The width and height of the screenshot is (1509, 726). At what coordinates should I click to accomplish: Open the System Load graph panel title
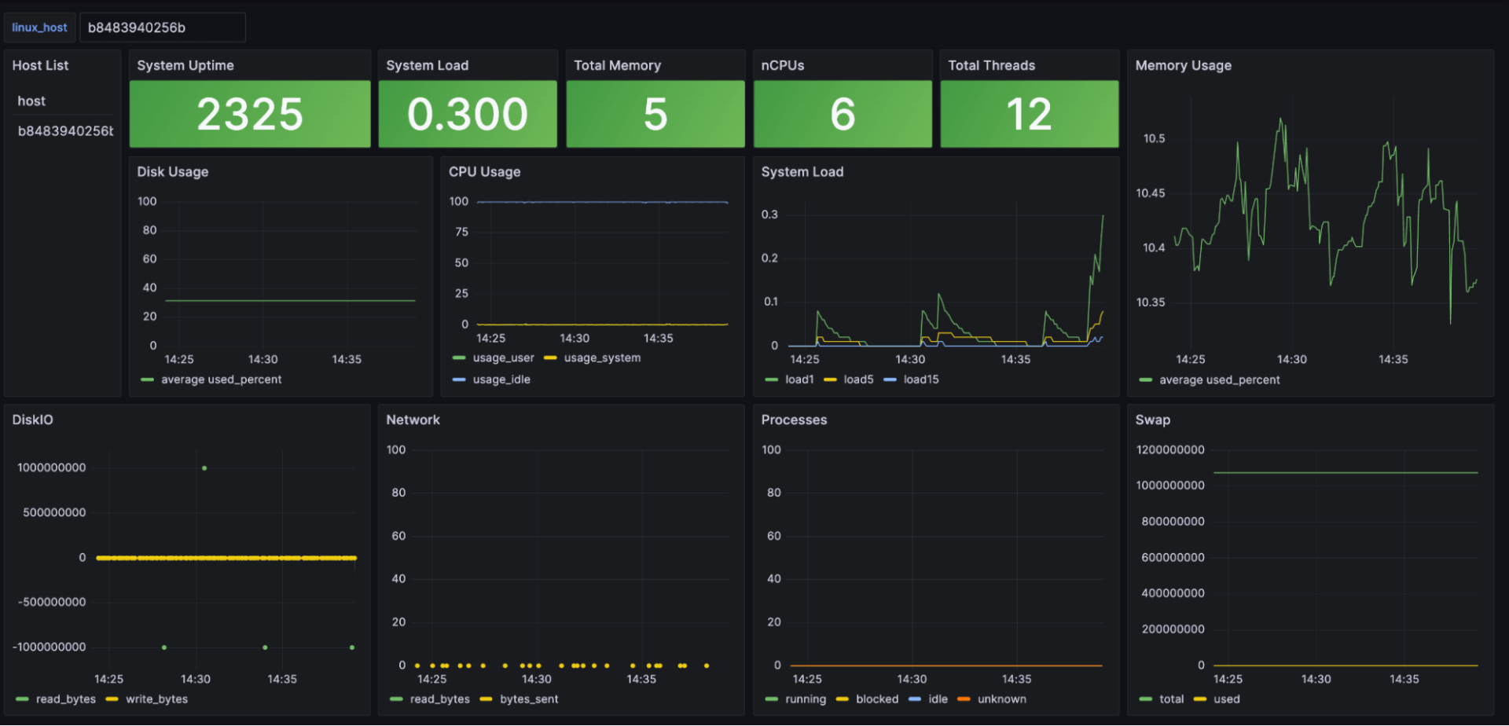(802, 171)
